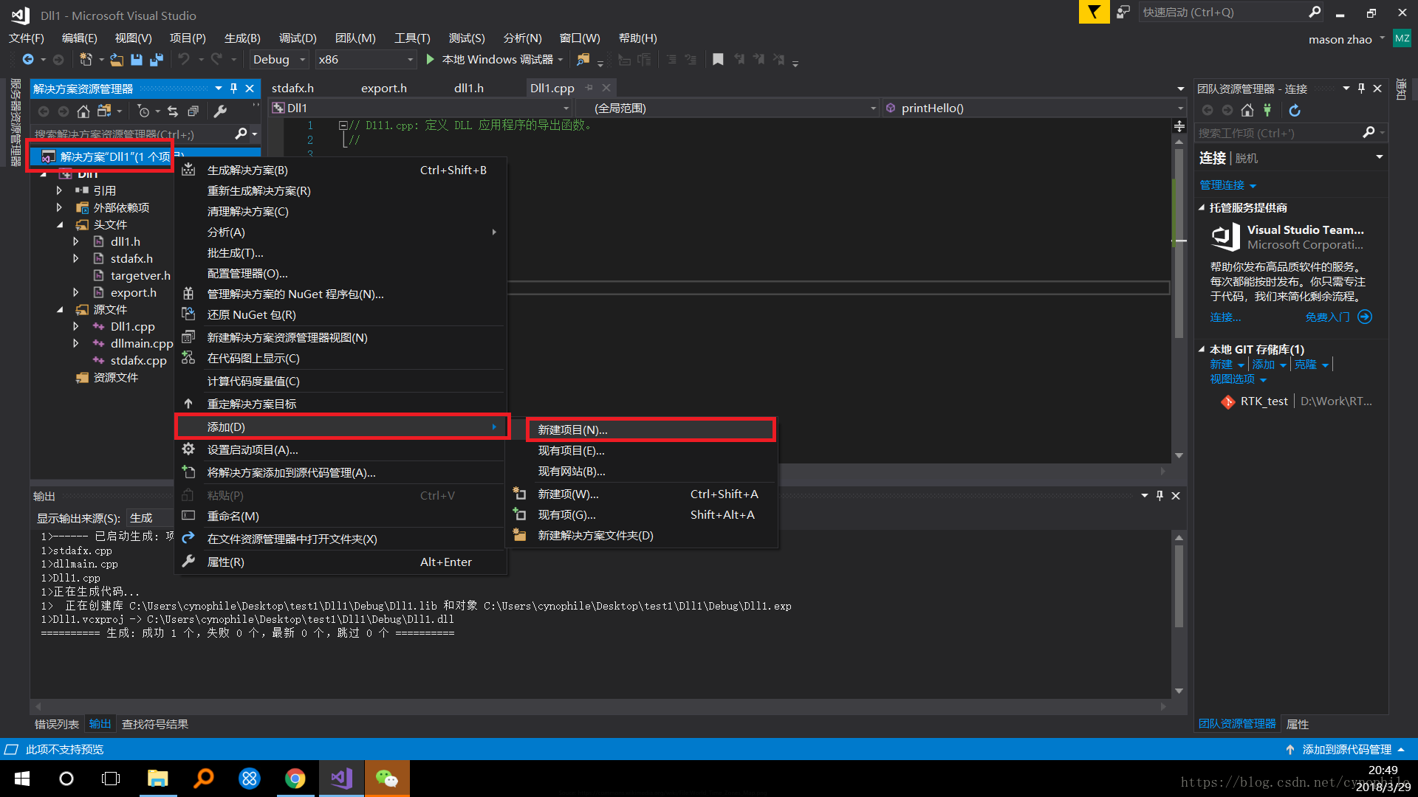
Task: Click the New Project toolbar icon
Action: coord(86,60)
